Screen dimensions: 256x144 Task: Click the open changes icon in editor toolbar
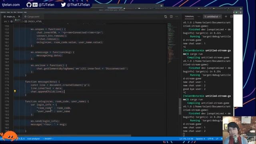[x=166, y=16]
